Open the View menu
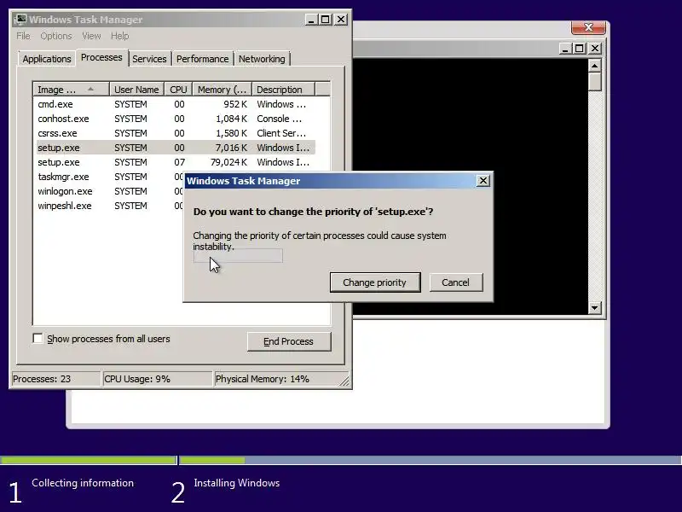 [91, 36]
